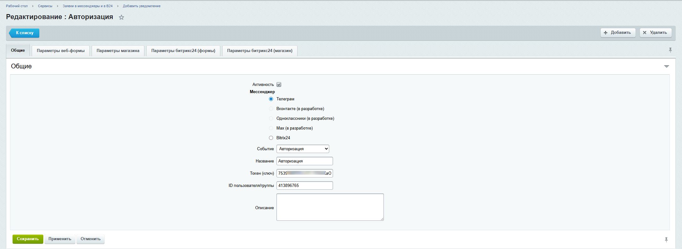
Task: Collapse the Общие section with triangle arrow
Action: coord(666,66)
